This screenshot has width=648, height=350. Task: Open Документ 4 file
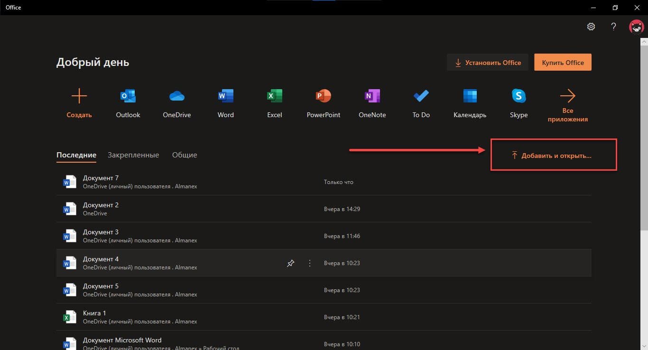[324, 263]
